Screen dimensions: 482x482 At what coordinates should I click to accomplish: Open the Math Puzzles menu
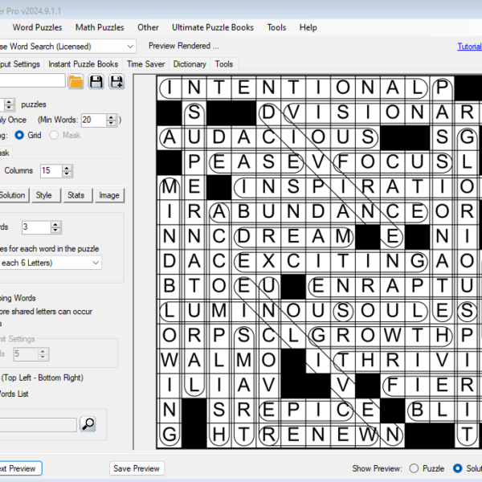101,27
